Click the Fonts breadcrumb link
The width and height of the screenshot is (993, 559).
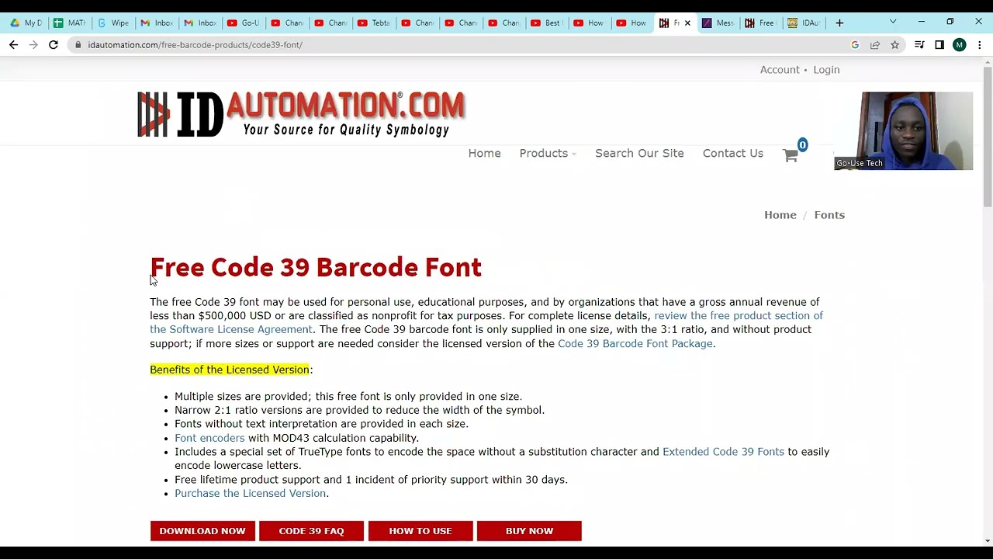click(829, 215)
